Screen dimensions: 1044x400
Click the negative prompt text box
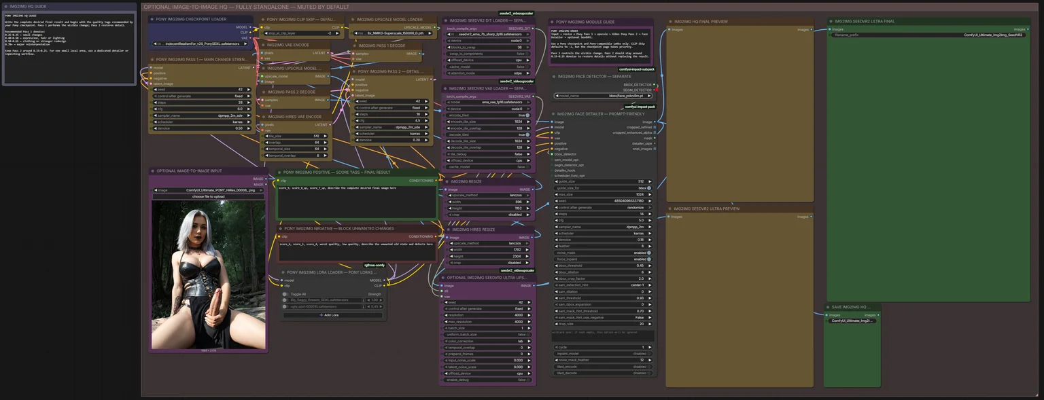point(357,251)
